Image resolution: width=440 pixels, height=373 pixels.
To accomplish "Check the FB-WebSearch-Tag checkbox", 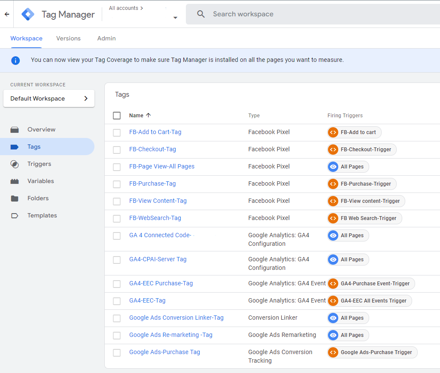I will click(x=117, y=219).
